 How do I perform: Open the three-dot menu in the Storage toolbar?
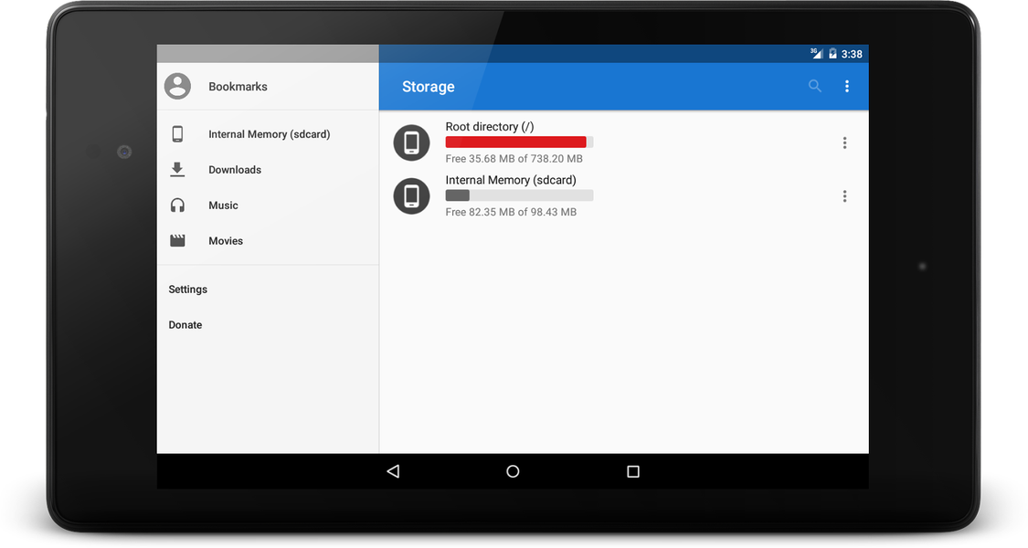[847, 86]
